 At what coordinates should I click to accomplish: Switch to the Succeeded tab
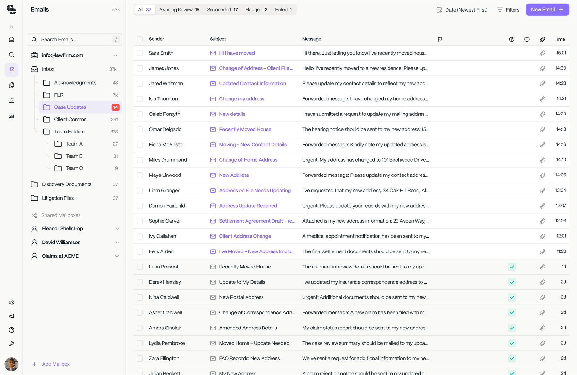point(222,10)
